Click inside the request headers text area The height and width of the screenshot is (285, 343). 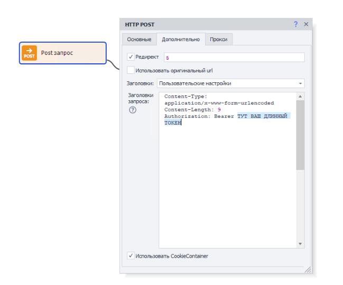coord(227,170)
